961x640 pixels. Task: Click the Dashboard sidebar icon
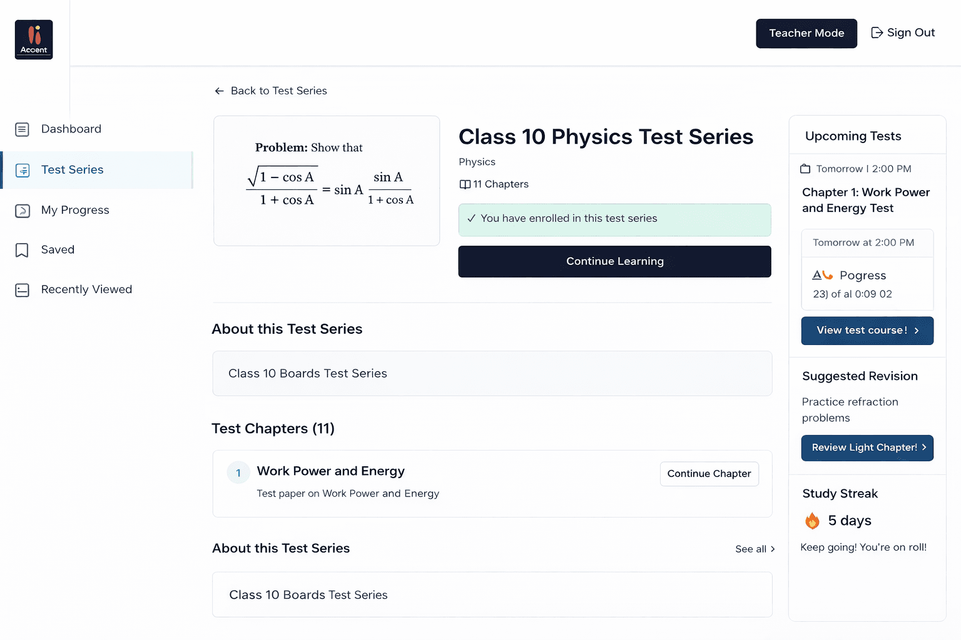pos(22,129)
